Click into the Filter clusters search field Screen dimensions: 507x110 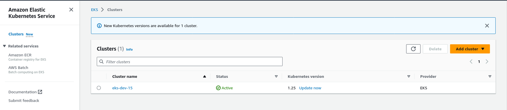tap(193, 62)
